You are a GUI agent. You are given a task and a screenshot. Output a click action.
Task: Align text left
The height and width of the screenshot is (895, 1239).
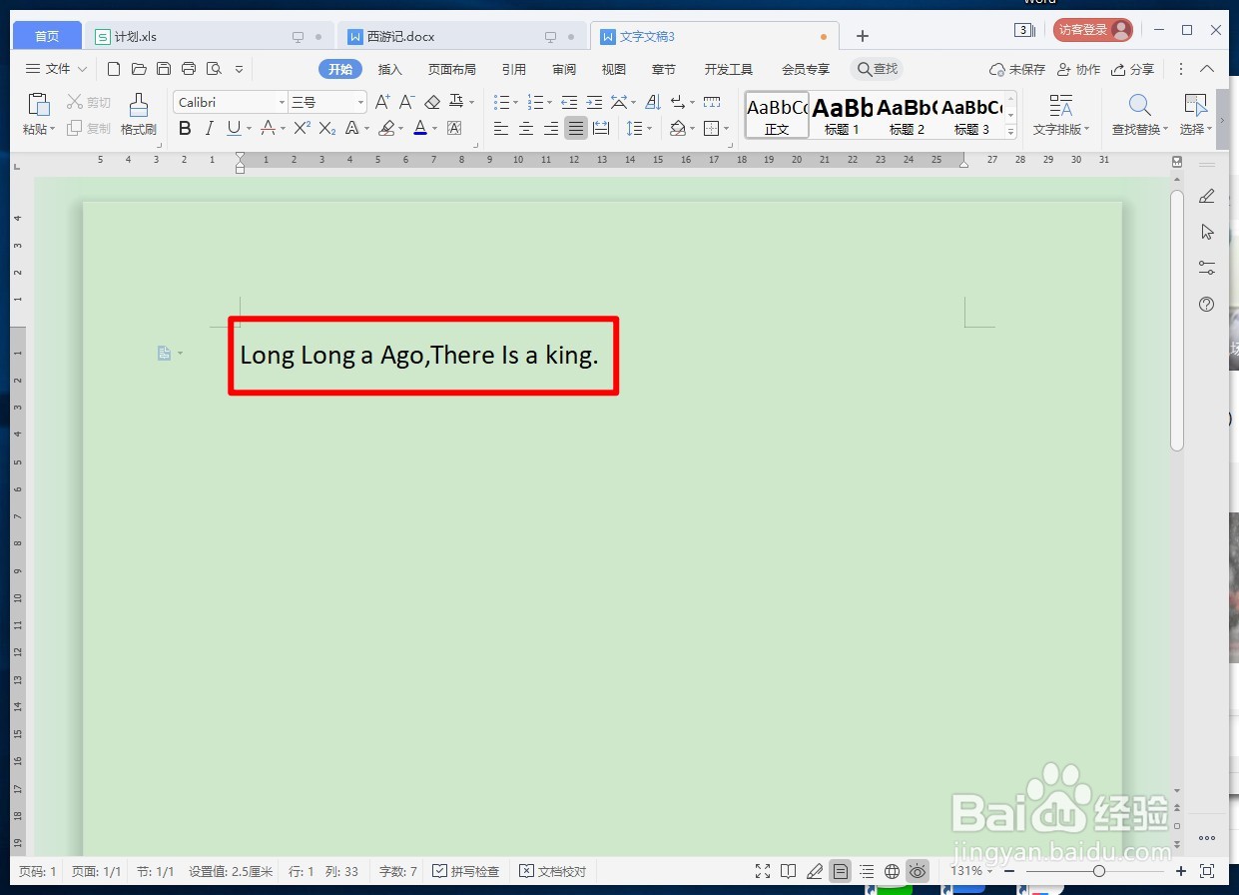coord(501,128)
